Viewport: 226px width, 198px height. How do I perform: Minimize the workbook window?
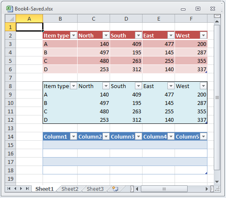click(x=183, y=10)
